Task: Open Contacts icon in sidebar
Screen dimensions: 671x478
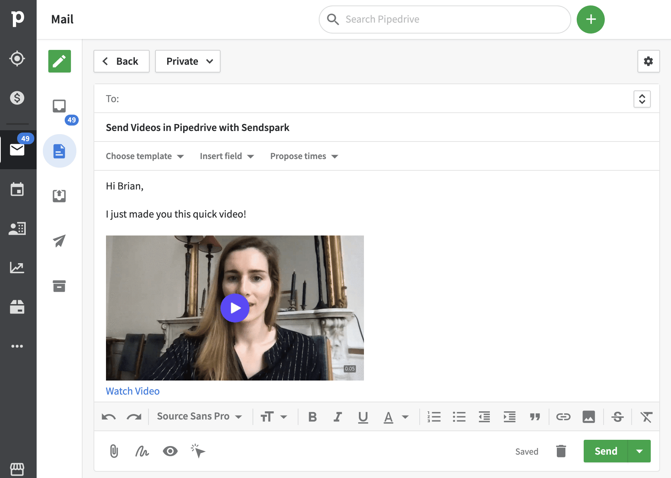Action: click(x=17, y=228)
